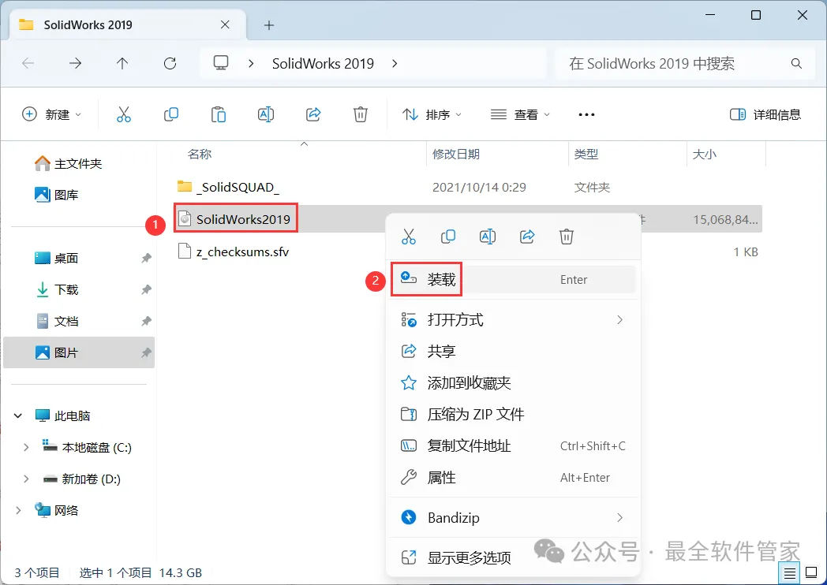Select Share (共享) in the context menu
Viewport: 827px width, 585px height.
[513, 351]
